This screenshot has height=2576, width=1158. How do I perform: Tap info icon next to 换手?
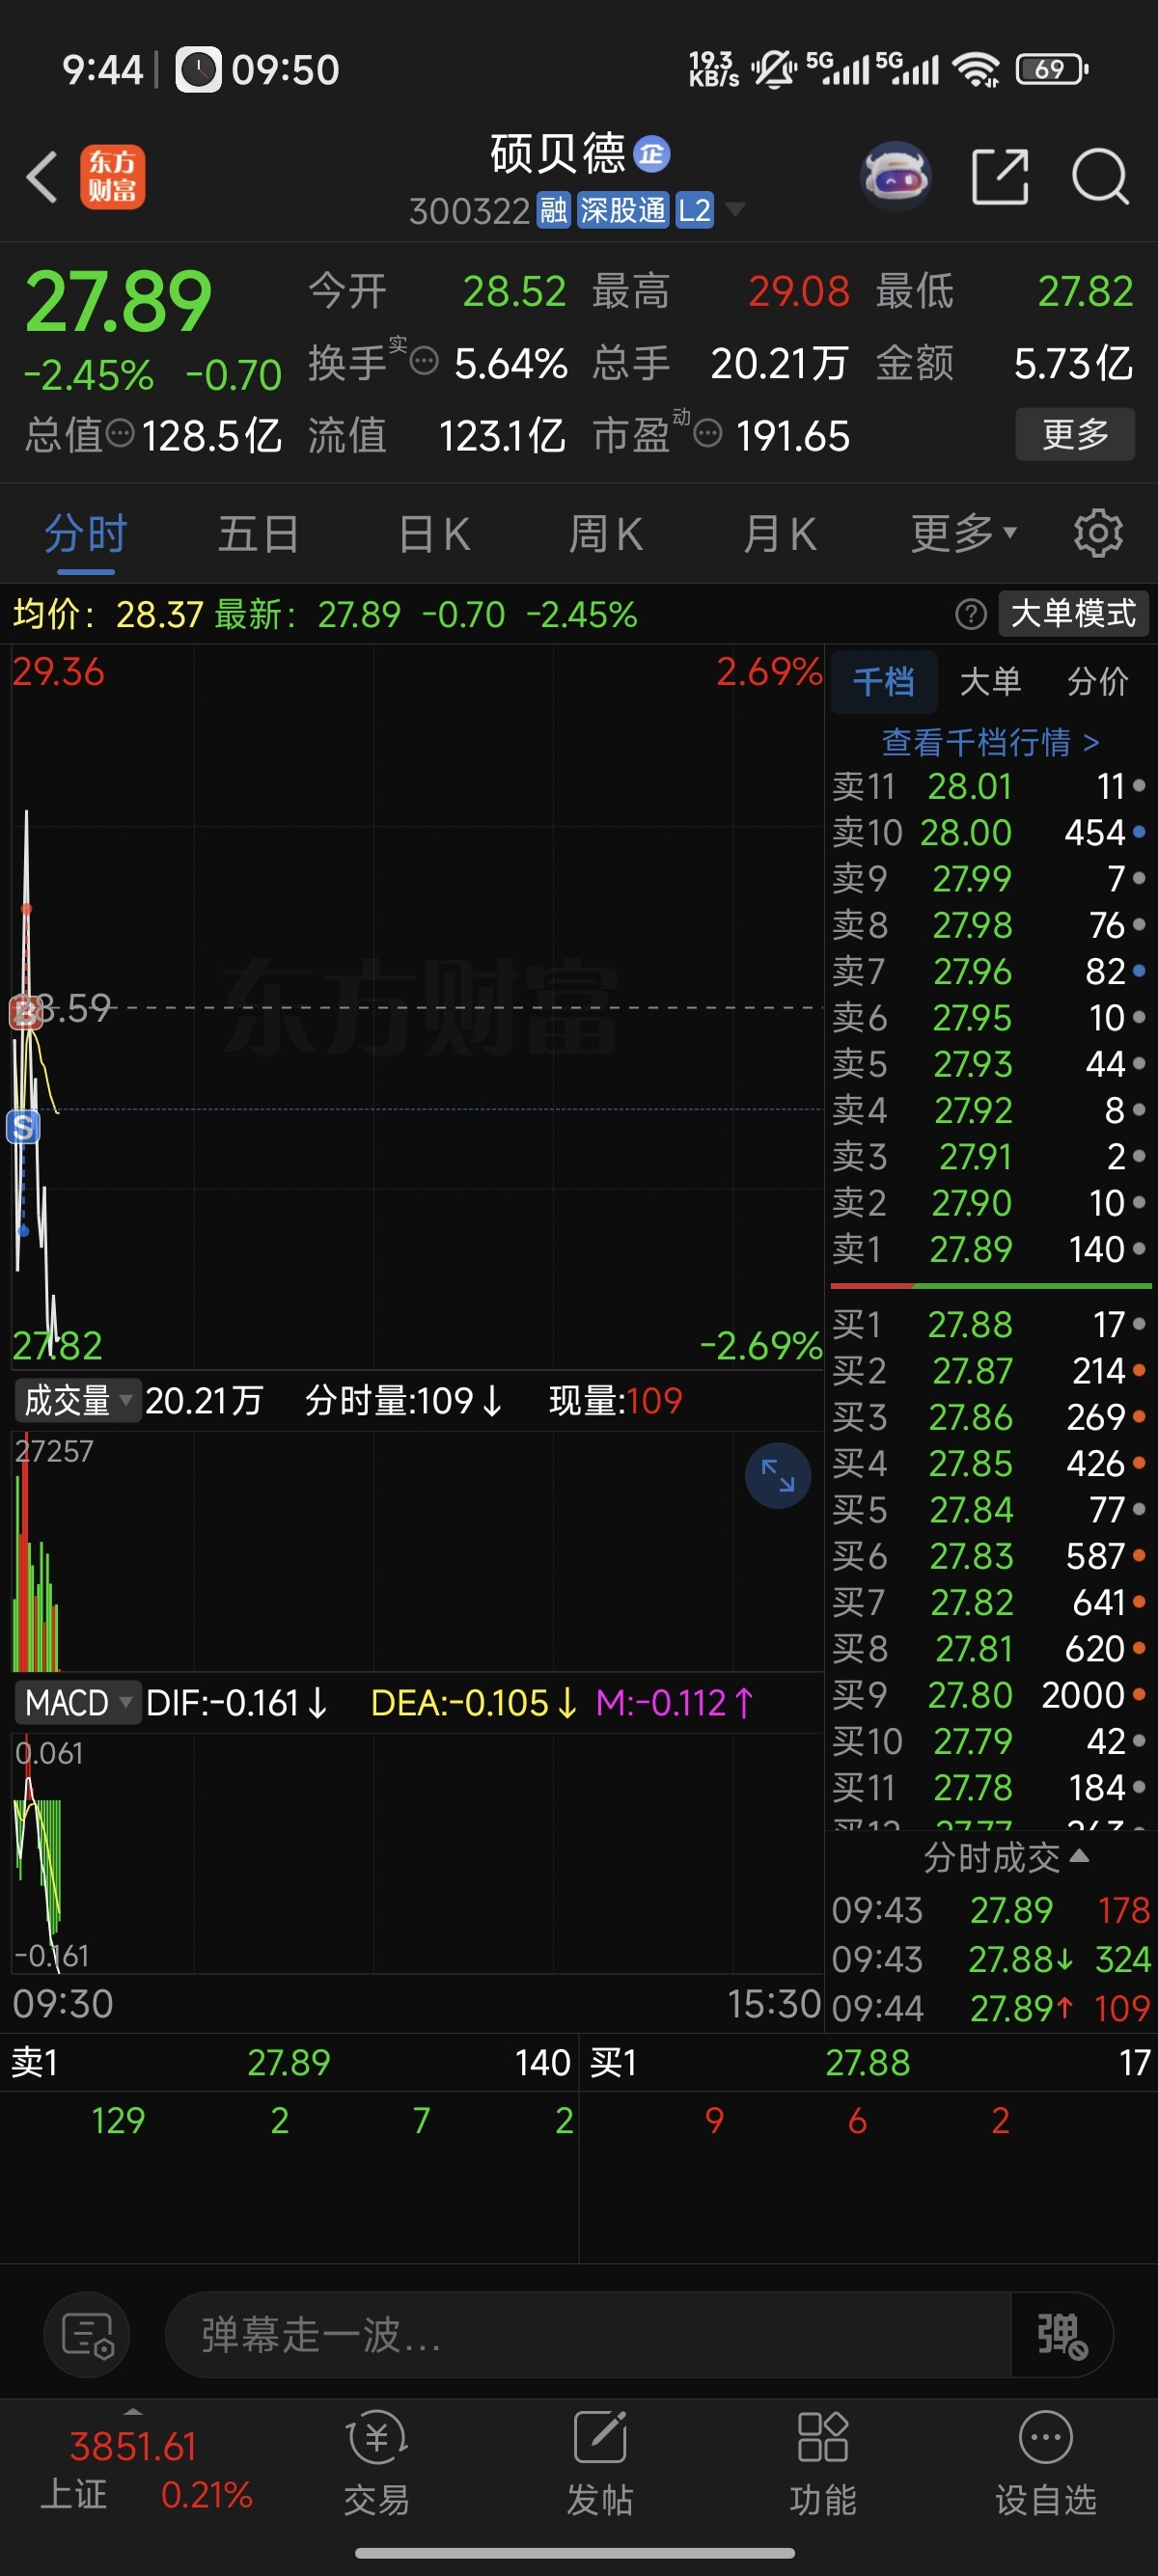424,362
